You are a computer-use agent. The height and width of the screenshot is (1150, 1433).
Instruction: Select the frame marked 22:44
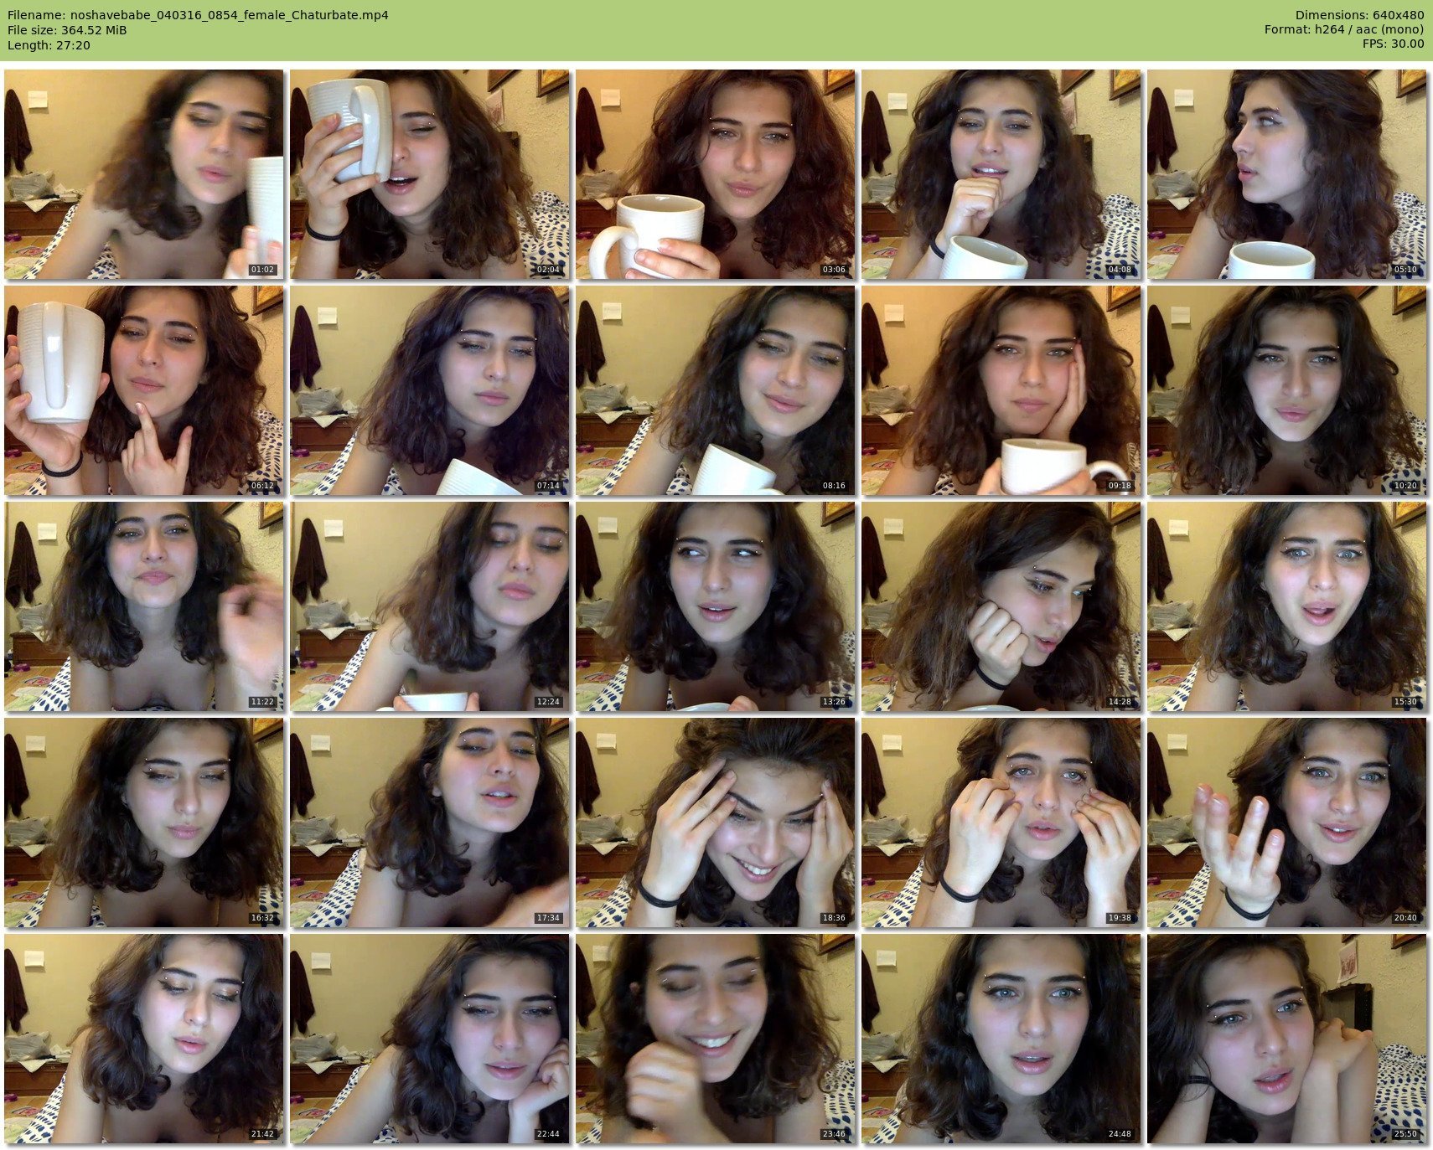pos(430,1039)
